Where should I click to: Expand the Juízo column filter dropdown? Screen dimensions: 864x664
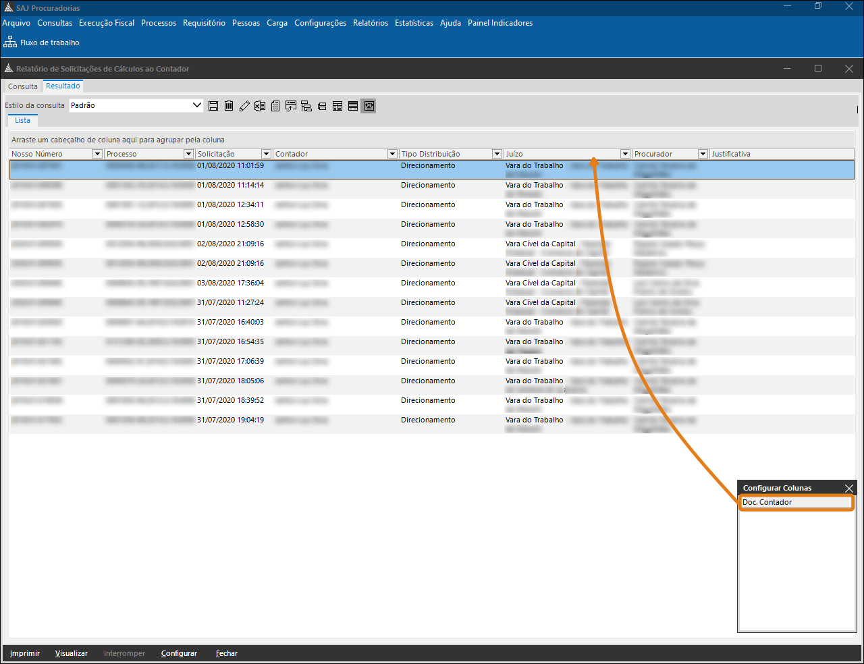(625, 154)
